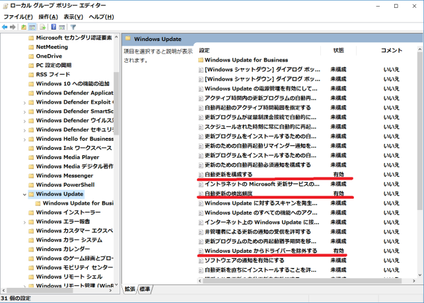Image resolution: width=424 pixels, height=303 pixels.
Task: Go up one level with folder-up icon
Action: pos(24,27)
